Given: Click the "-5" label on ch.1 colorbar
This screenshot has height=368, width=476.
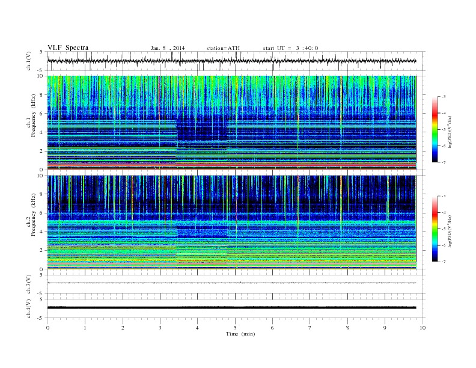Looking at the screenshot, I should point(443,130).
